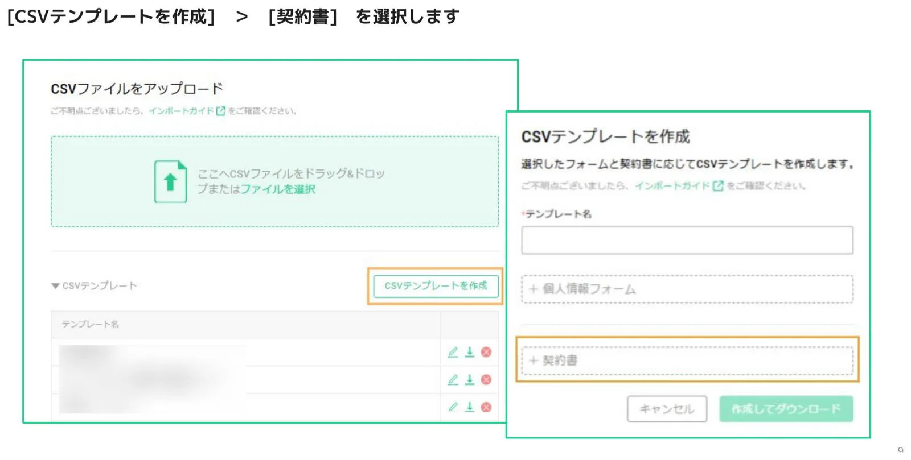
Task: Focus the テンプレート名 input field
Action: click(x=687, y=240)
